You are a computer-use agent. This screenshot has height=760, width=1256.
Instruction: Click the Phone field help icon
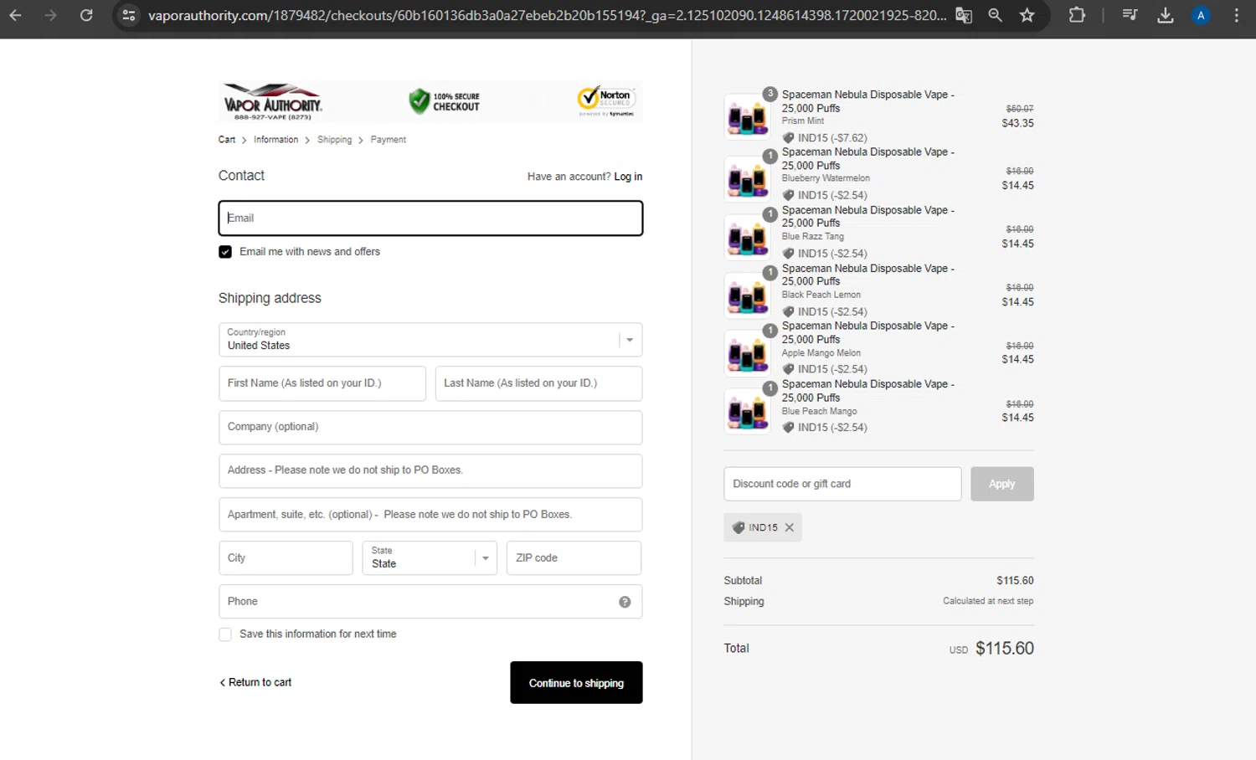point(625,602)
